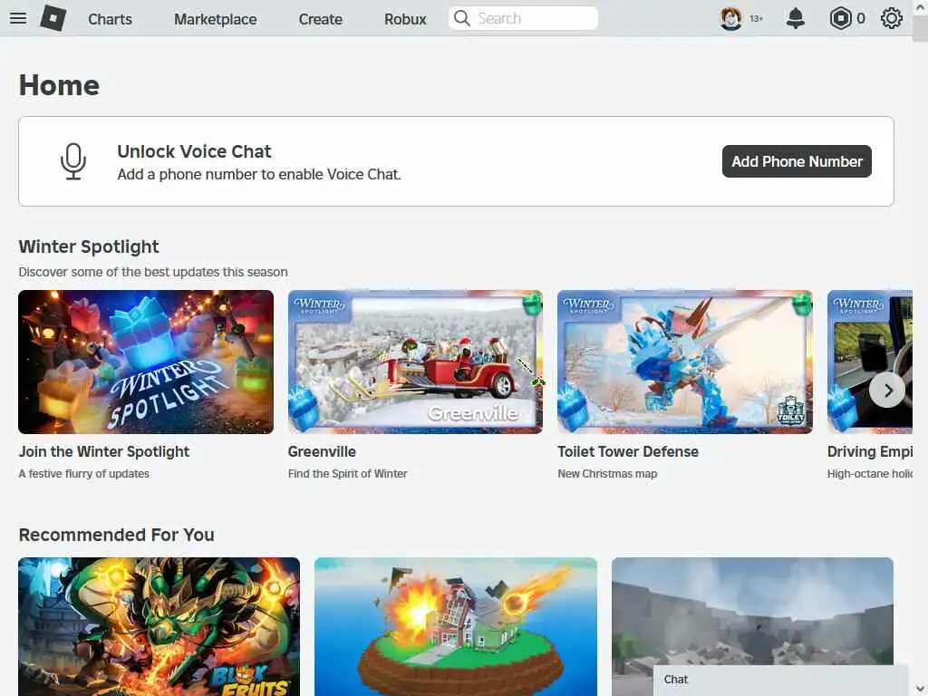Click the Toilet Tower Defense title link
Viewport: 928px width, 696px height.
click(x=628, y=451)
